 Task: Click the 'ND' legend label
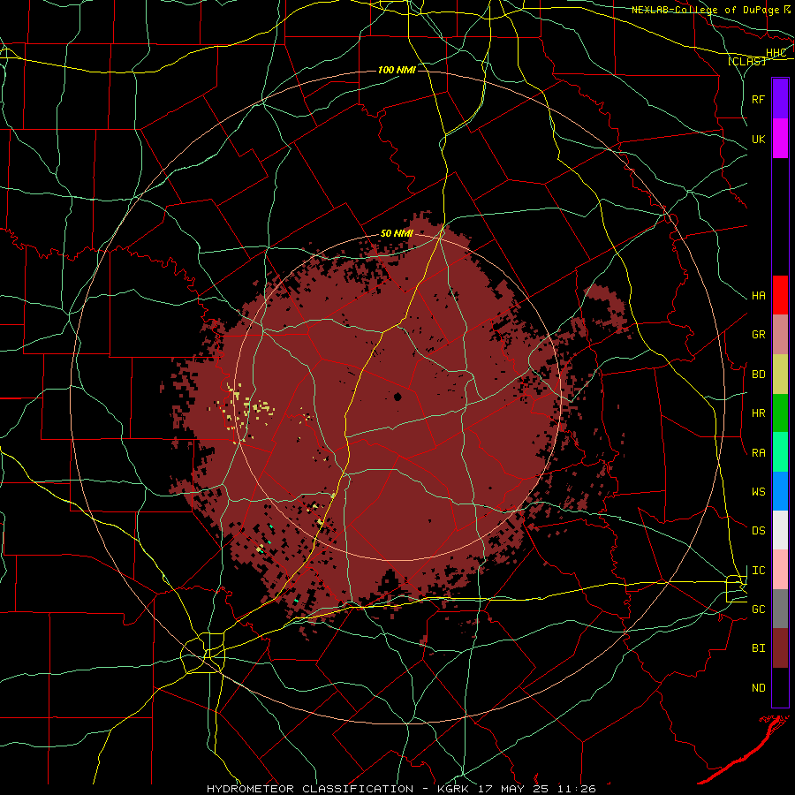pos(758,688)
